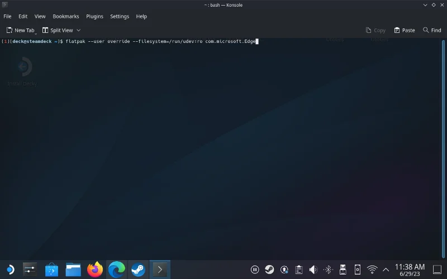Open Firefox from the taskbar
This screenshot has height=279, width=447.
click(95, 270)
